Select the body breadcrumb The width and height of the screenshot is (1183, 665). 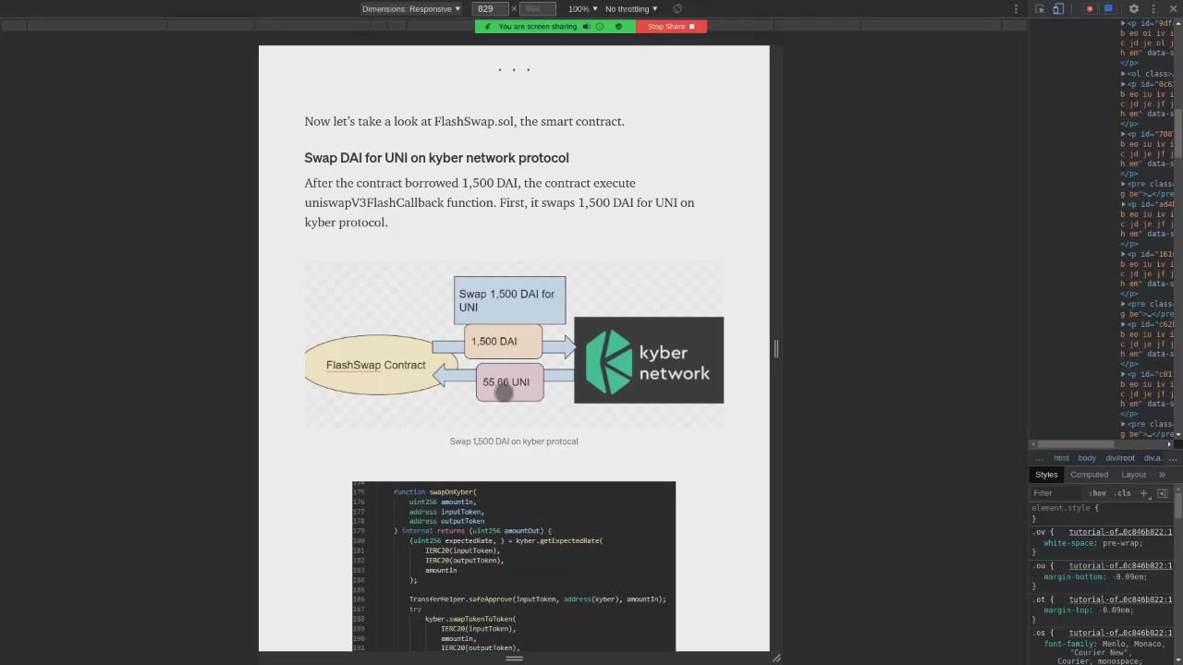click(1087, 457)
